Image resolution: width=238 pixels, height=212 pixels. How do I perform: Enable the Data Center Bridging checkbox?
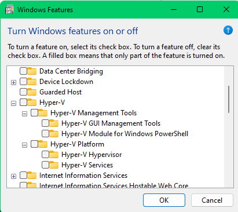[23, 71]
